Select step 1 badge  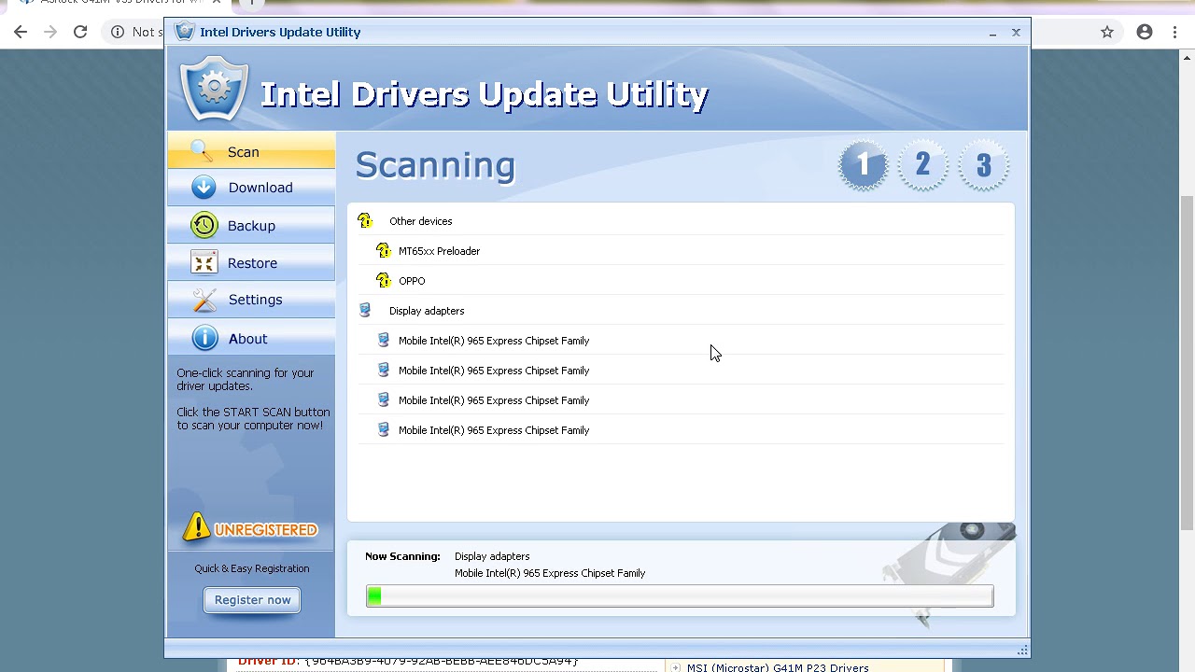(x=863, y=165)
